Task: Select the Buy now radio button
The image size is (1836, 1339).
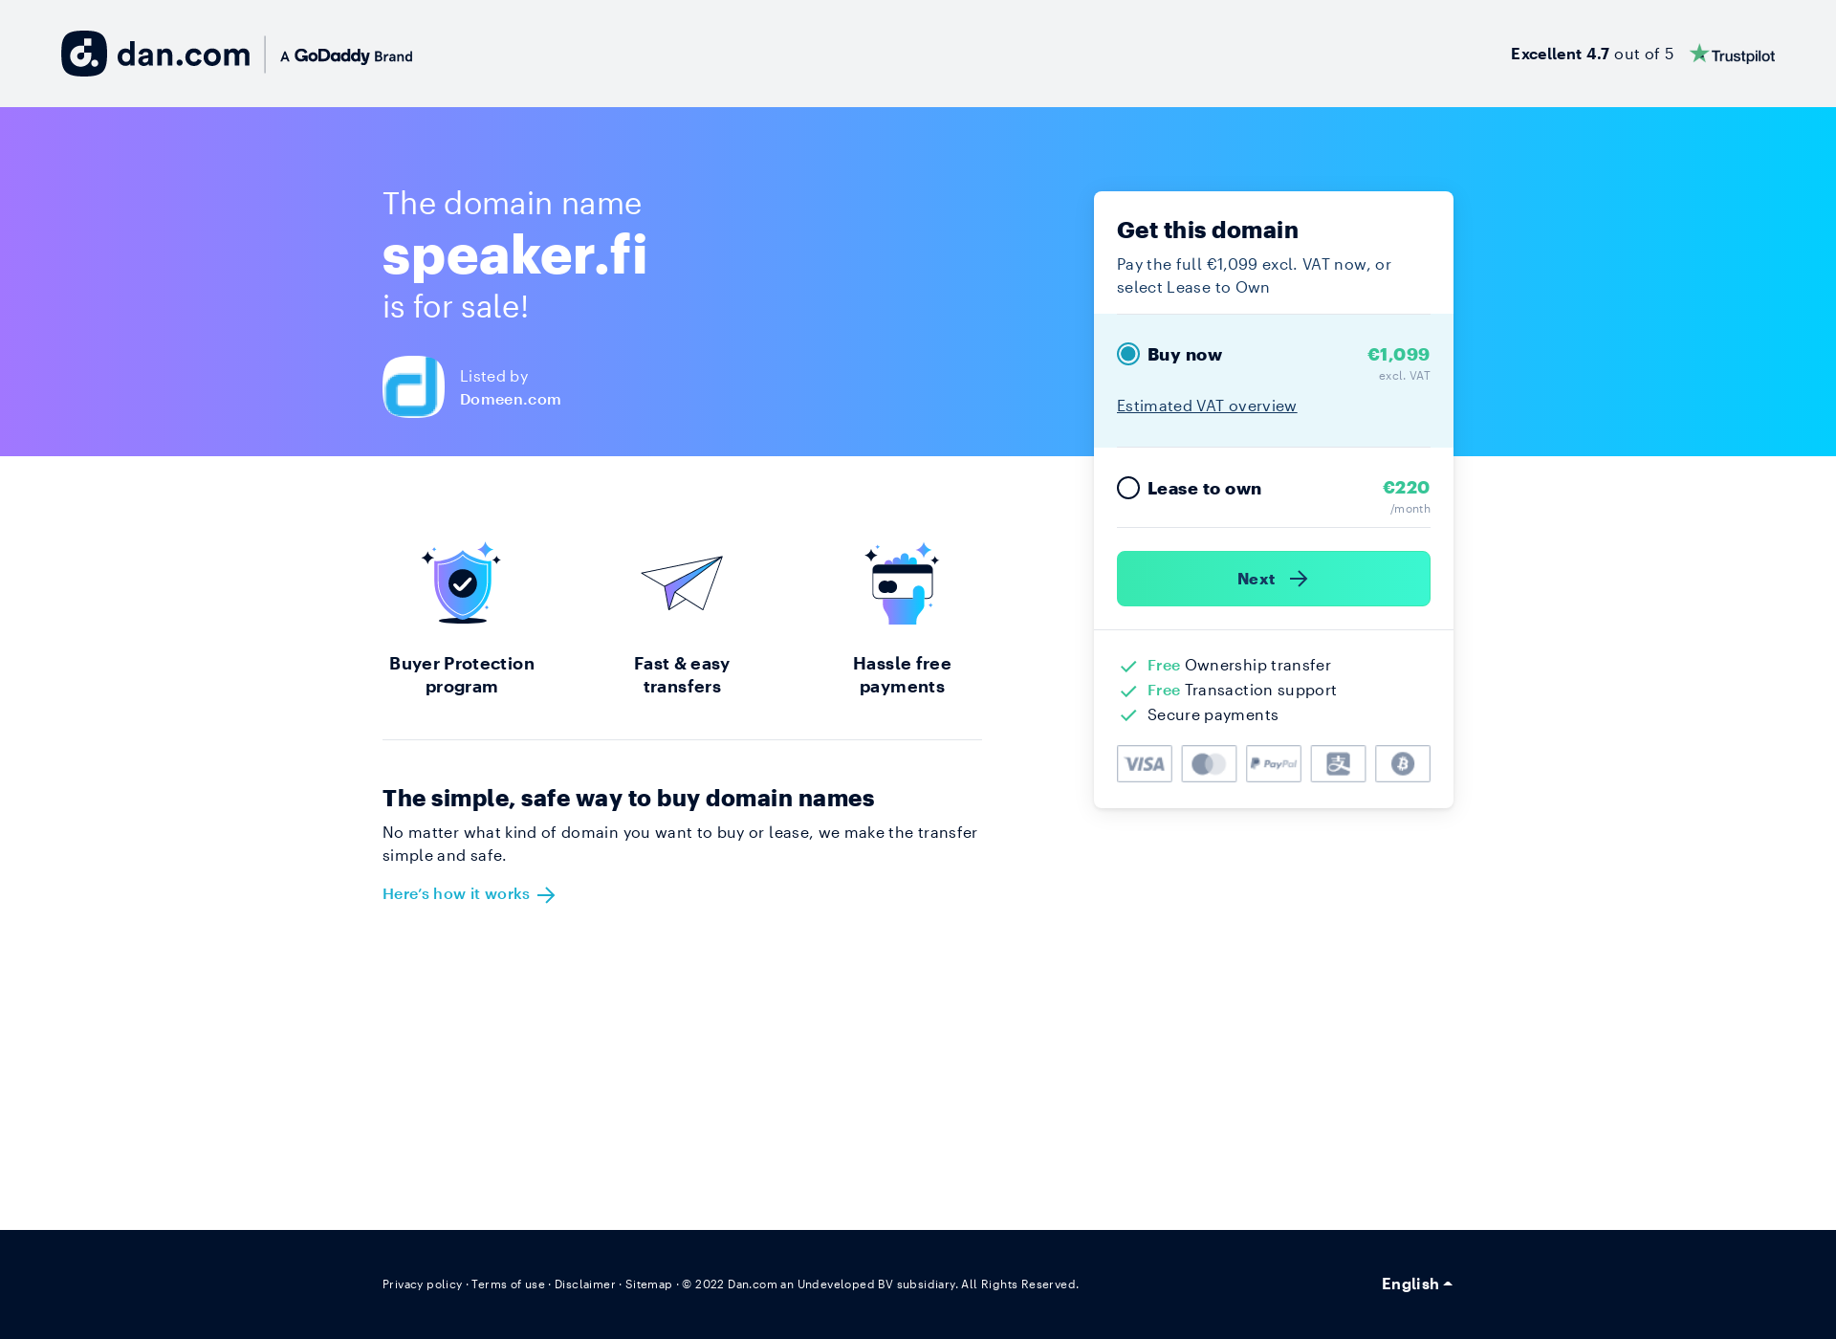Action: pos(1127,354)
